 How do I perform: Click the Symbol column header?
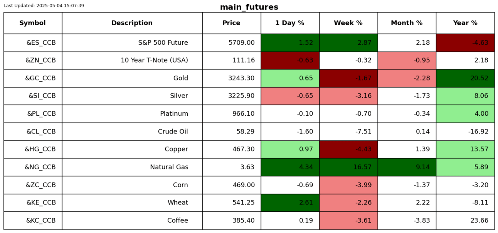coord(33,23)
